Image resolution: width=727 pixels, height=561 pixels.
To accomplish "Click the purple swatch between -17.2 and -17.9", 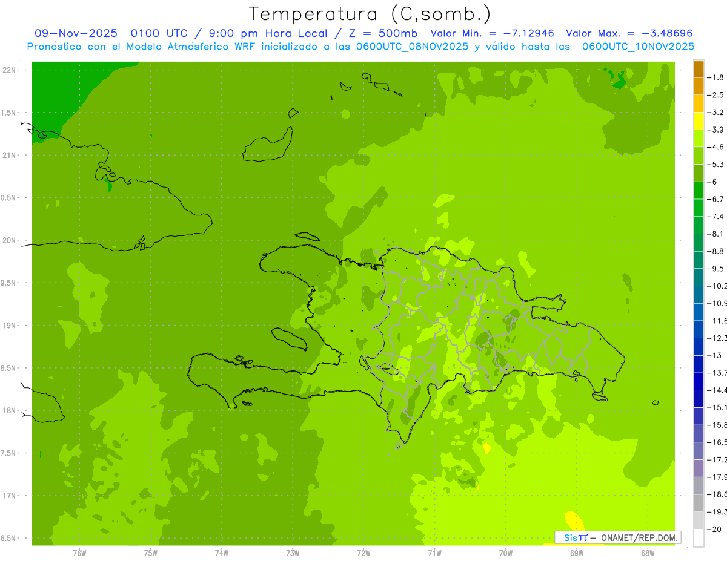I will 699,468.
